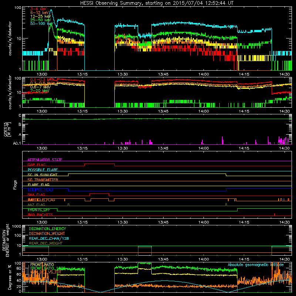Click the 3-6 keV legend label

[x=38, y=9]
